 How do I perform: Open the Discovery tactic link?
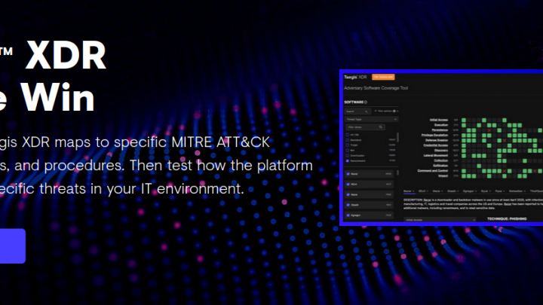[441, 151]
